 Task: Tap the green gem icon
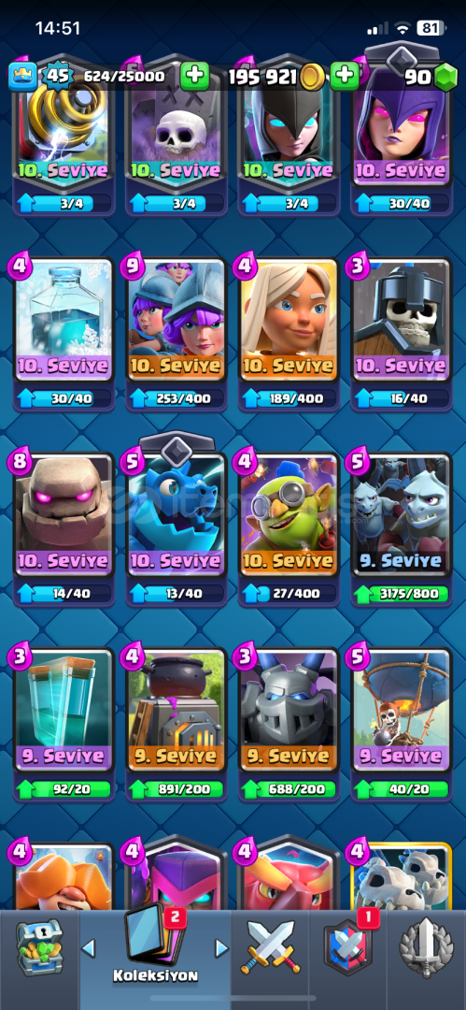click(445, 78)
